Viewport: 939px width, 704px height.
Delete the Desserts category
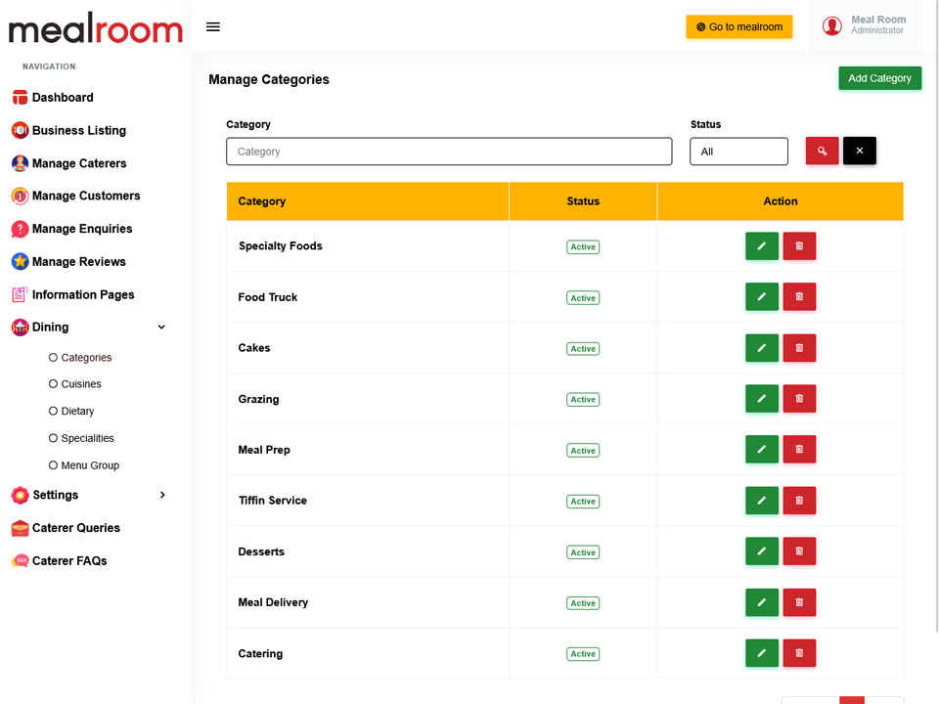[799, 551]
